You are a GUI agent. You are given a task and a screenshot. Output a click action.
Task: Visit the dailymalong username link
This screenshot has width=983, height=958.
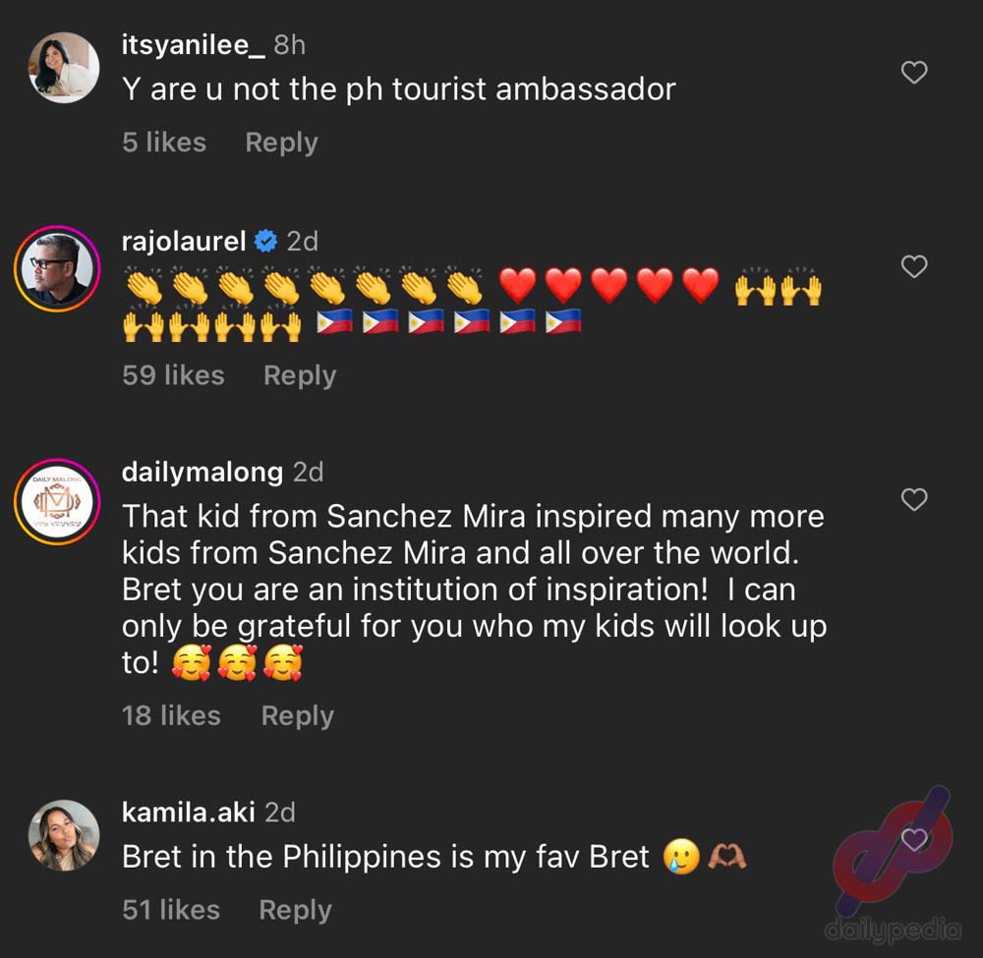click(202, 473)
